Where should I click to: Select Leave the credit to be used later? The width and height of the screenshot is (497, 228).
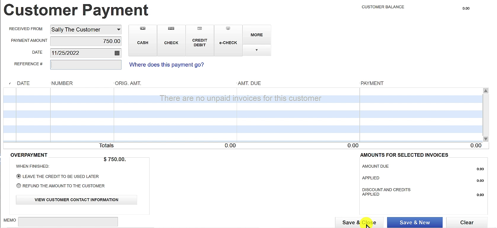click(19, 176)
